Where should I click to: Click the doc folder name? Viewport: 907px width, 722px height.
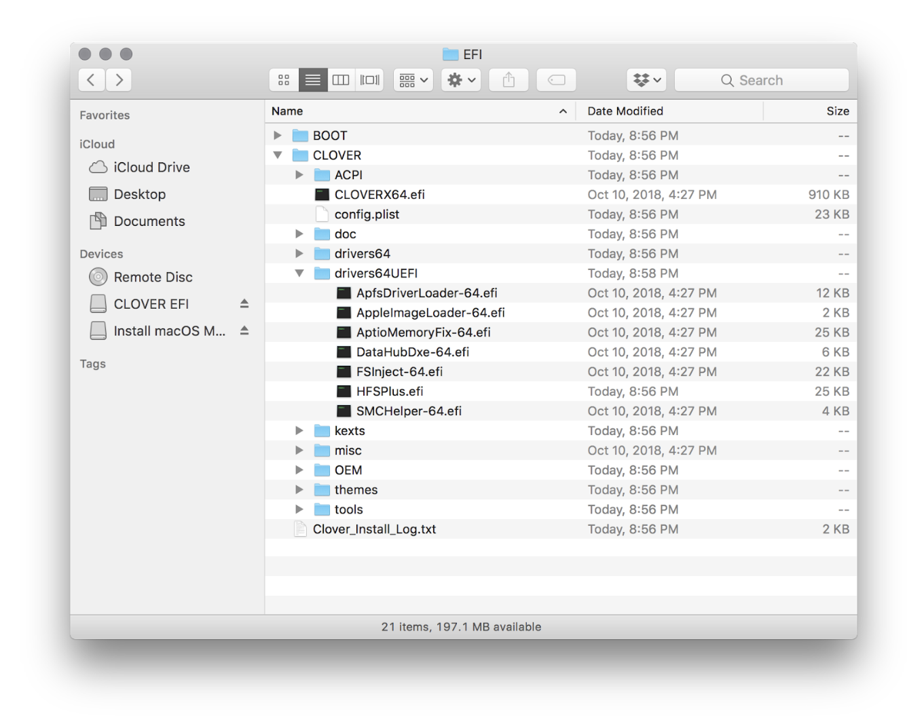pos(346,234)
